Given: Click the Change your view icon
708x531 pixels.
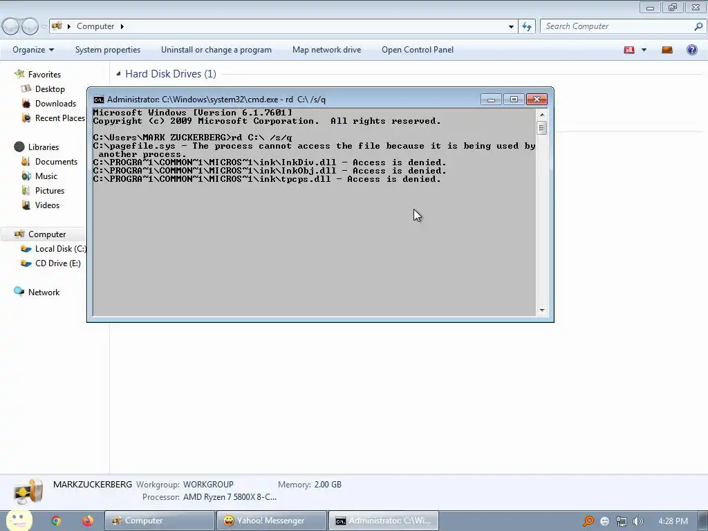Looking at the screenshot, I should [629, 50].
